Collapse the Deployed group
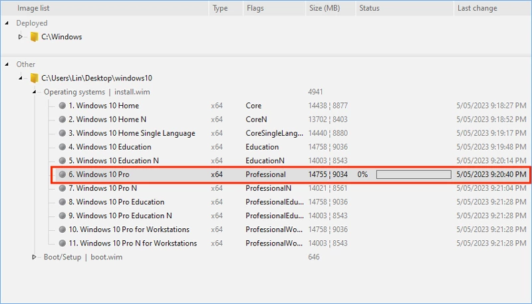532x304 pixels. (x=7, y=23)
